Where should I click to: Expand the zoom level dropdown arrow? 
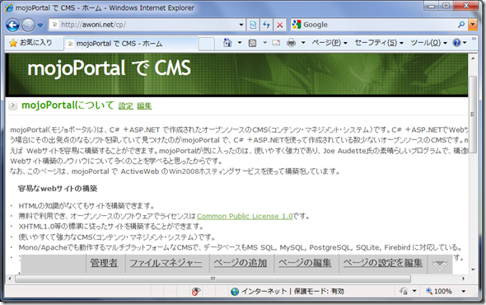tap(464, 291)
